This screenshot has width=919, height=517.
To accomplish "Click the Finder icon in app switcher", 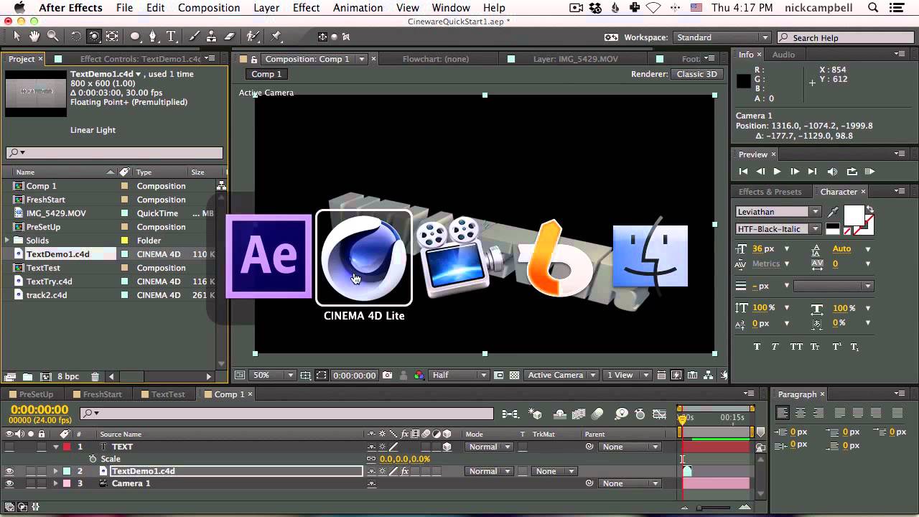I will click(650, 256).
